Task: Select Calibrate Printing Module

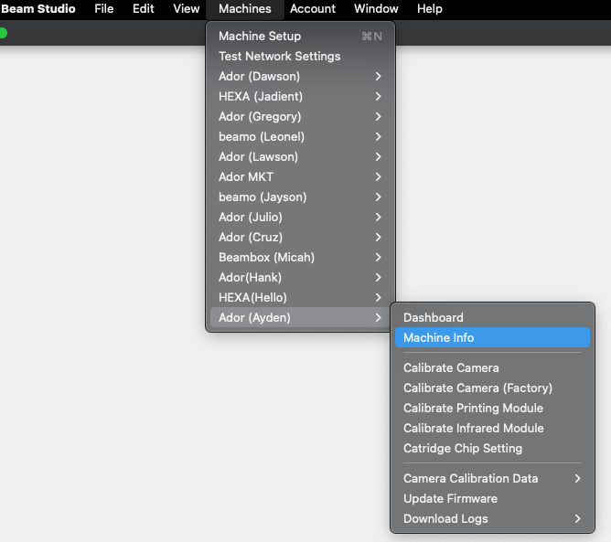Action: 492,408
